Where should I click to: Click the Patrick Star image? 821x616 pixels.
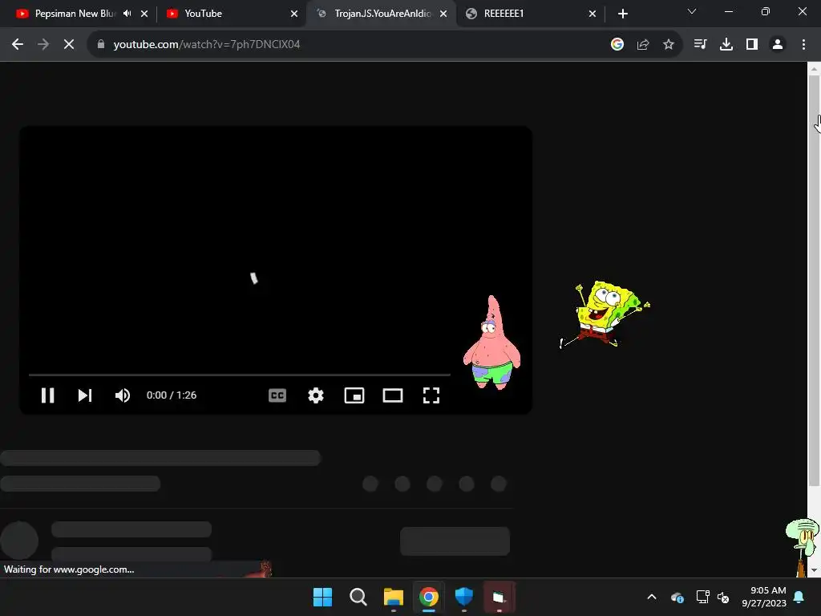(491, 343)
